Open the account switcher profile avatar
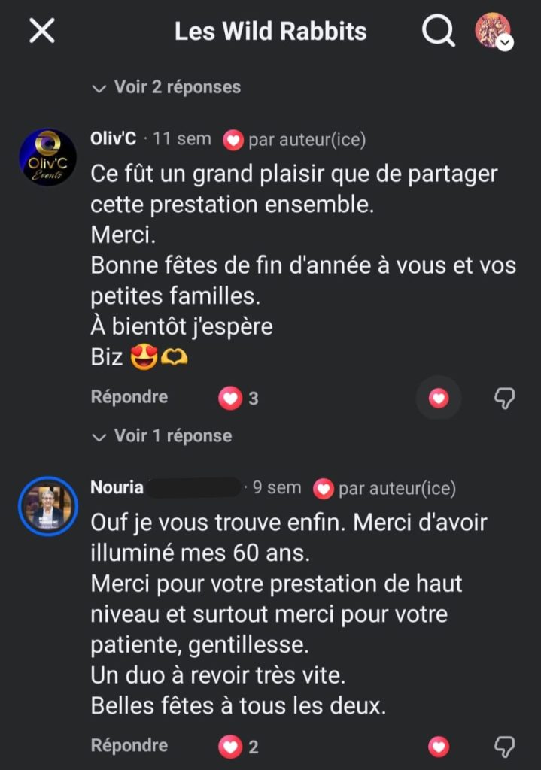Screen dimensions: 541x770 [x=493, y=31]
